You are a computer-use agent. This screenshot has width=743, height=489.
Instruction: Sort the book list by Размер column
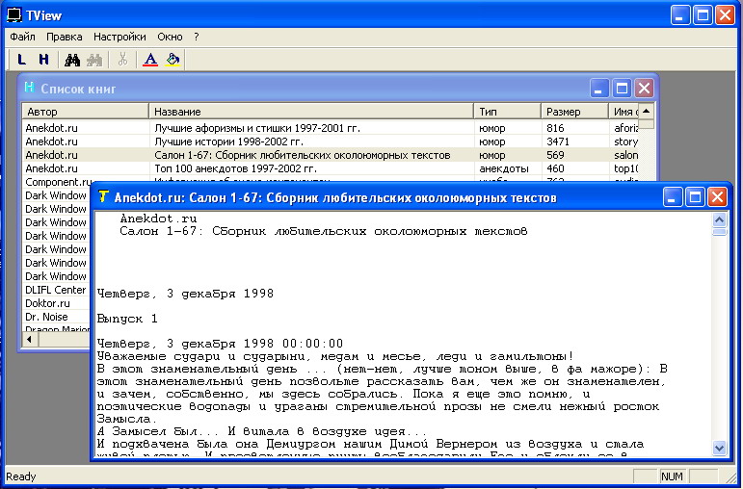[574, 112]
